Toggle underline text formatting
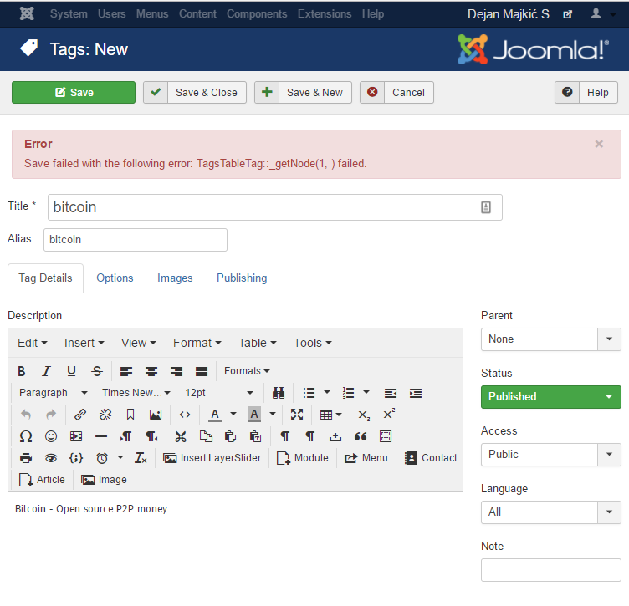The height and width of the screenshot is (606, 629). coord(72,371)
